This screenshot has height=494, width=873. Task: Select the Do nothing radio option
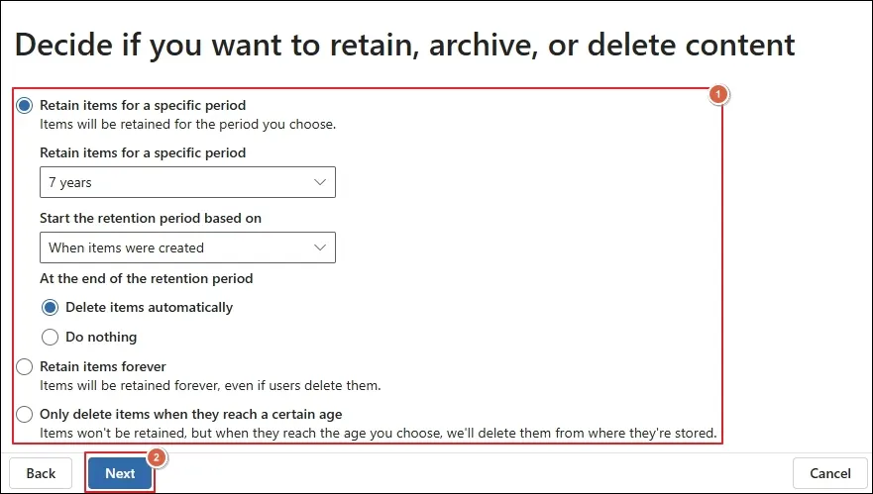click(x=51, y=337)
